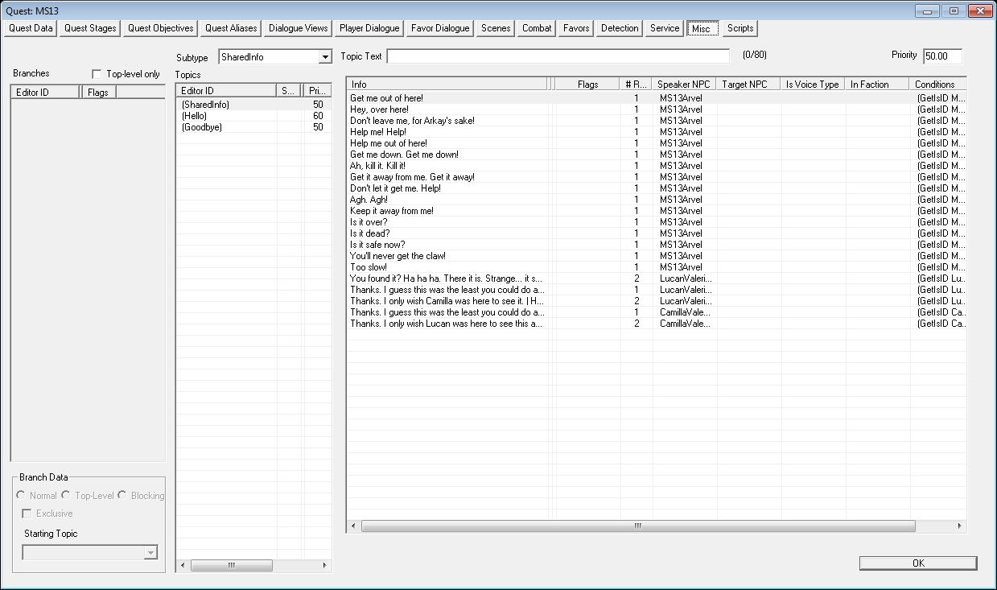Select 'Get it away from me. Get it away!'
The width and height of the screenshot is (997, 590).
click(x=656, y=177)
